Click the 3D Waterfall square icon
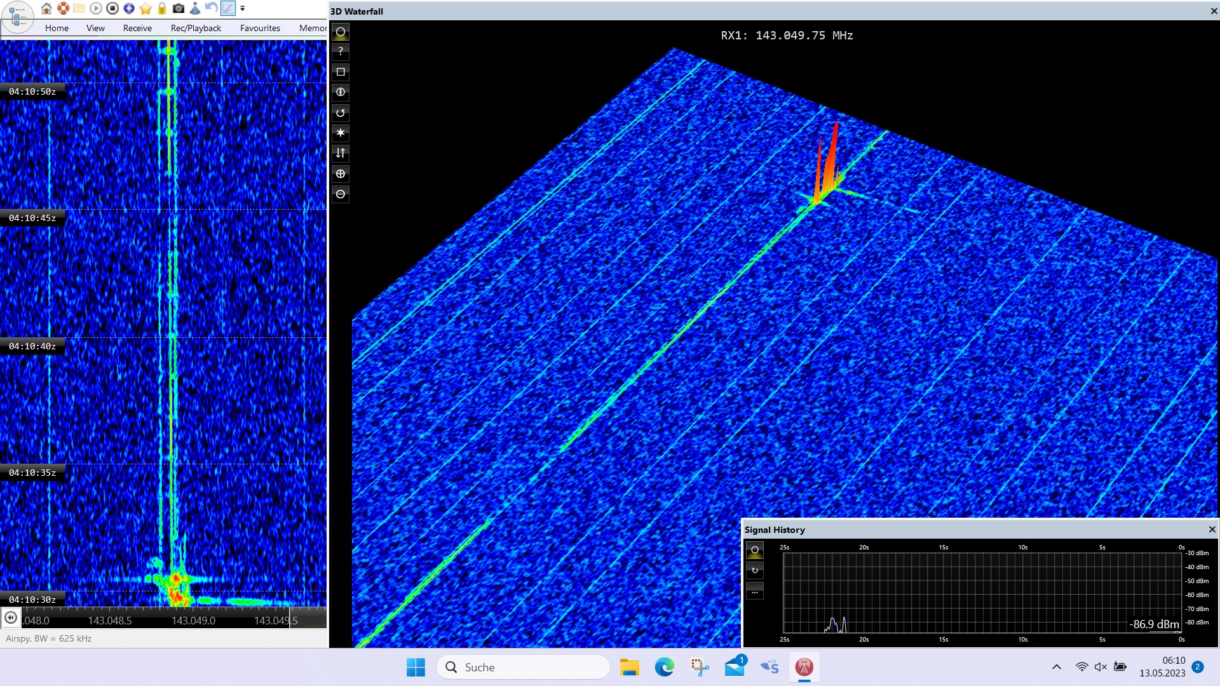1220x686 pixels. 341,72
